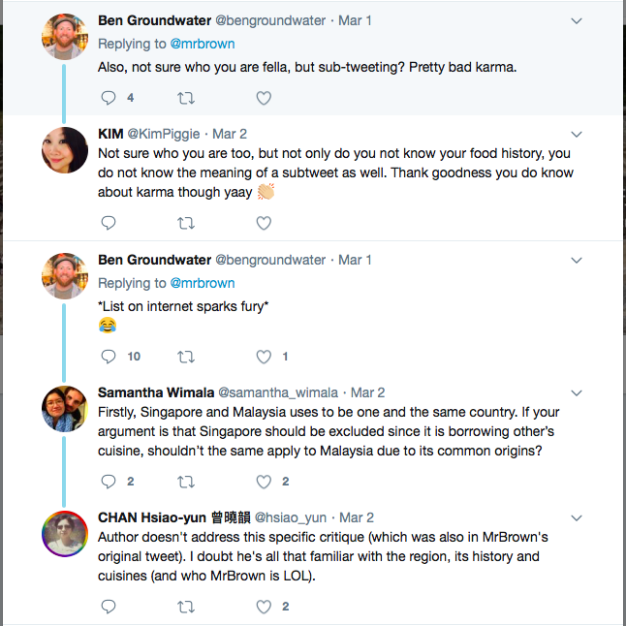Screen dimensions: 626x626
Task: Open Samantha Wimala's profile name link
Action: tap(156, 392)
